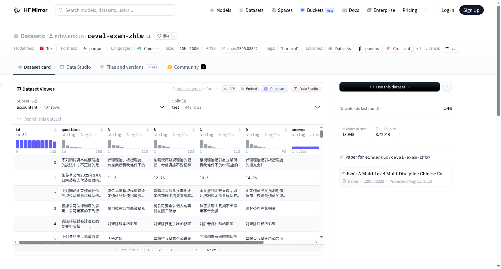
Task: Go to page 5 of the dataset
Action: click(x=197, y=250)
